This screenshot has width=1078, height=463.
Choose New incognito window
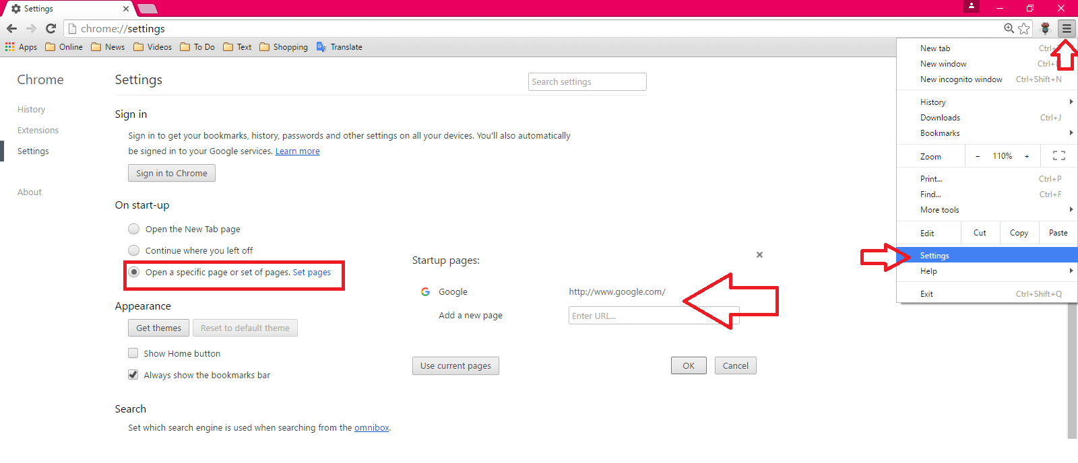tap(986, 79)
